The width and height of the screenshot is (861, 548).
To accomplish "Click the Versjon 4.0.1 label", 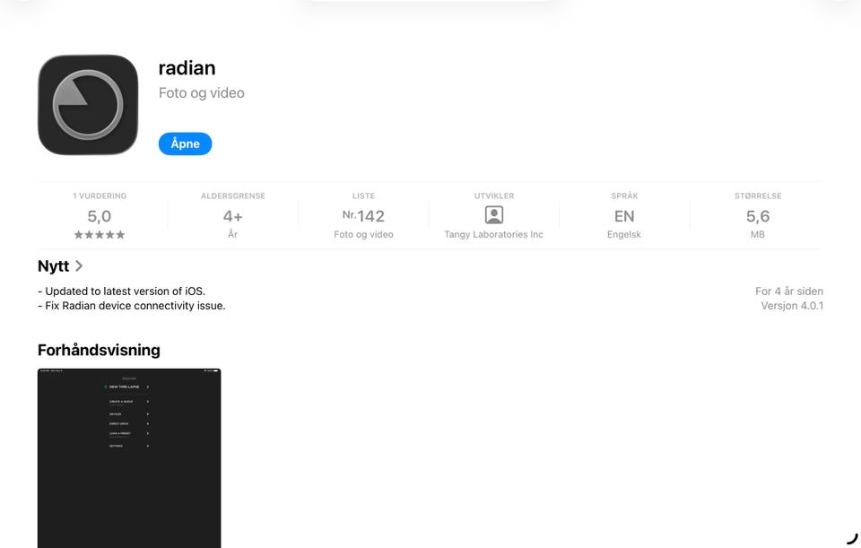I will click(x=792, y=306).
